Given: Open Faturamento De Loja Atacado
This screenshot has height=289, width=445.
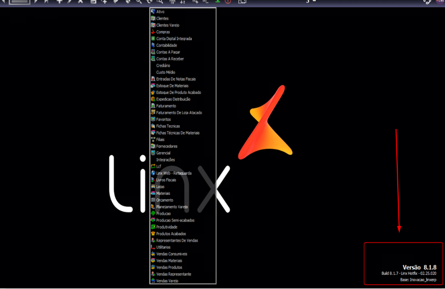Looking at the screenshot, I should [179, 113].
